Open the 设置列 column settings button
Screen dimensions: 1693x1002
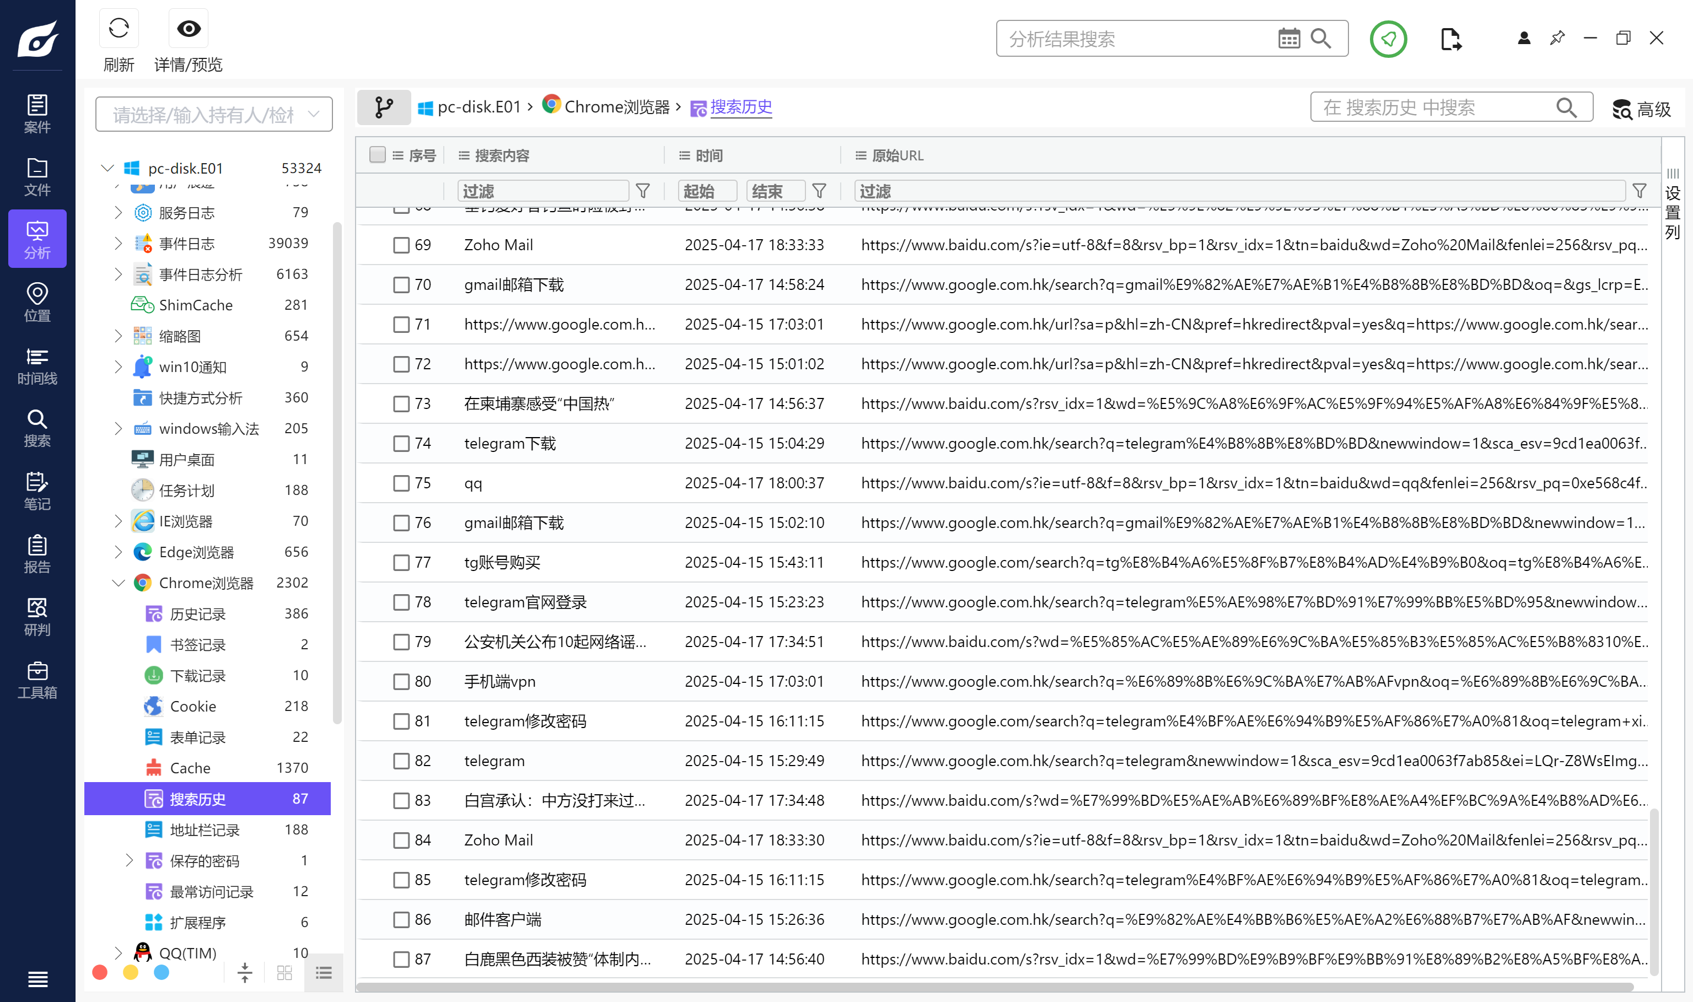coord(1672,205)
